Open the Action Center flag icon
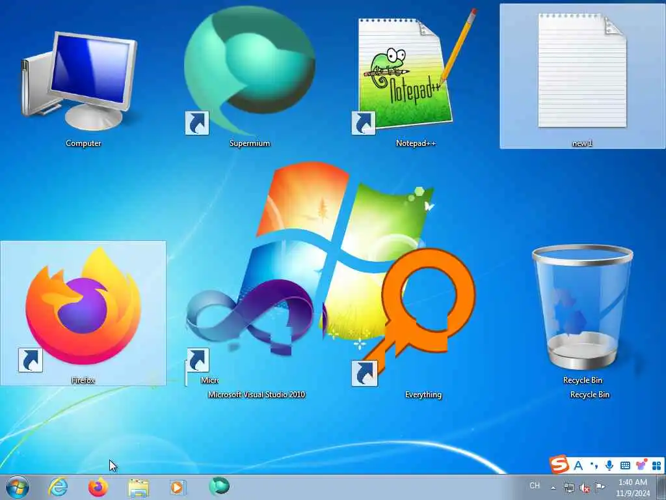The image size is (666, 500). 600,487
